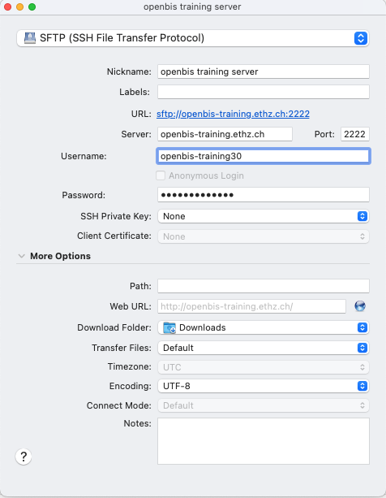Image resolution: width=386 pixels, height=498 pixels.
Task: Click the Notes text area
Action: click(263, 441)
